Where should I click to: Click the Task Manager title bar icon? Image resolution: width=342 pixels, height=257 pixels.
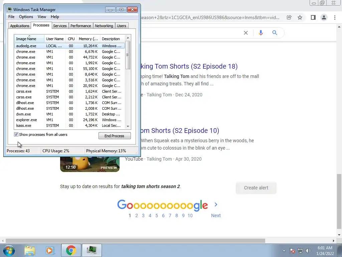click(9, 9)
